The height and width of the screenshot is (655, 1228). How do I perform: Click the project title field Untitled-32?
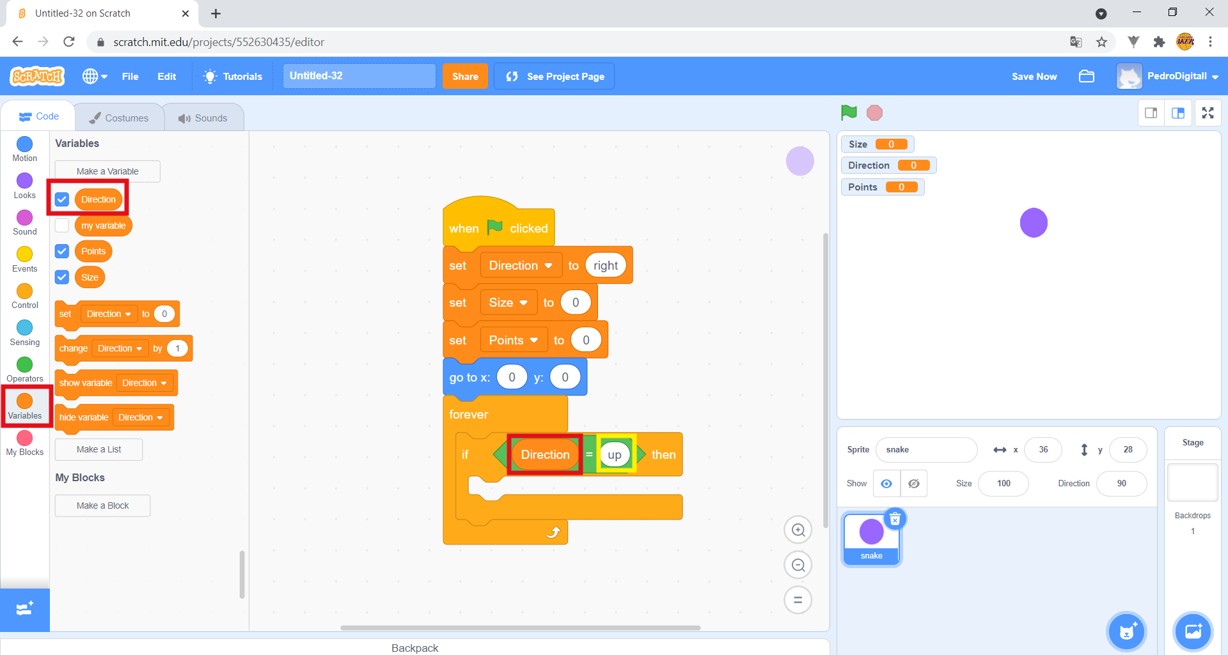tap(359, 76)
